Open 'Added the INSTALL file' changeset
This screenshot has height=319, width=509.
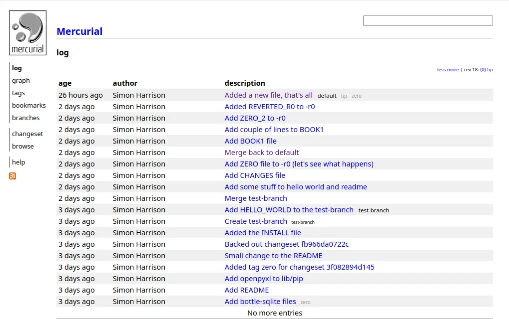click(x=263, y=233)
